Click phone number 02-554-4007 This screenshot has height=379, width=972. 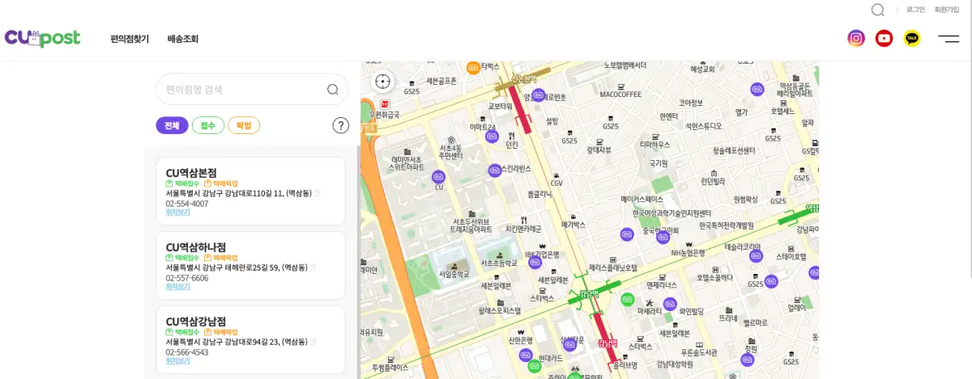(x=187, y=204)
